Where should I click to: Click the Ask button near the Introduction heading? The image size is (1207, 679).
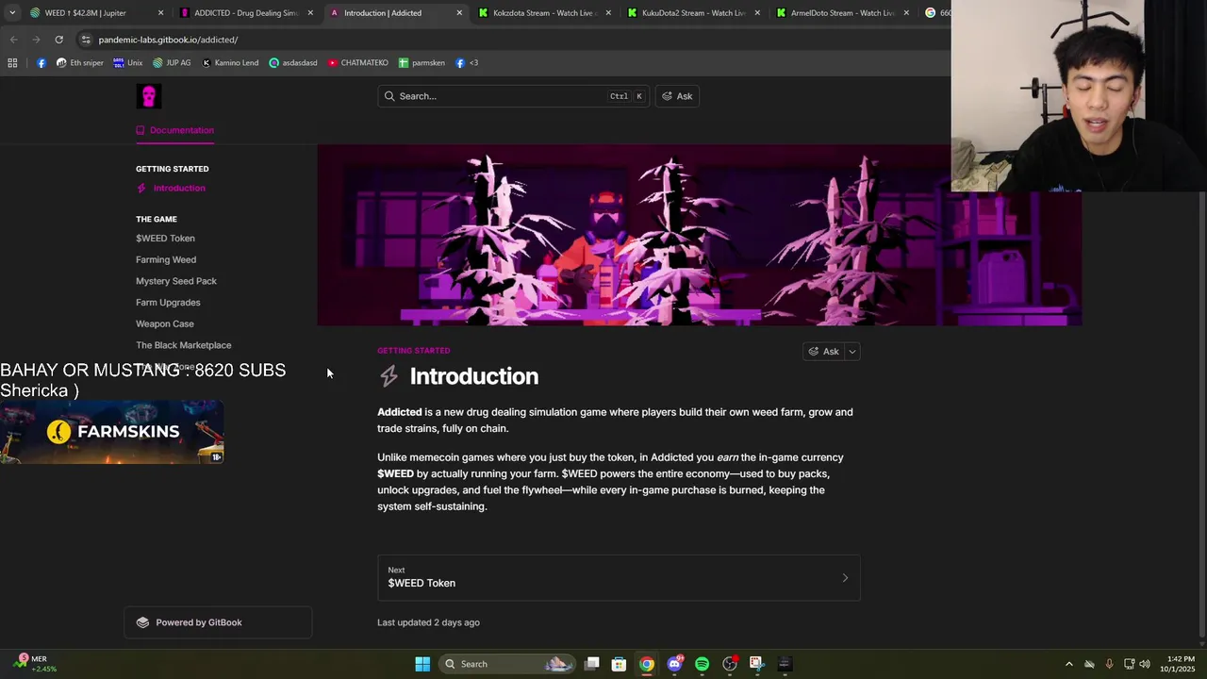pyautogui.click(x=823, y=352)
